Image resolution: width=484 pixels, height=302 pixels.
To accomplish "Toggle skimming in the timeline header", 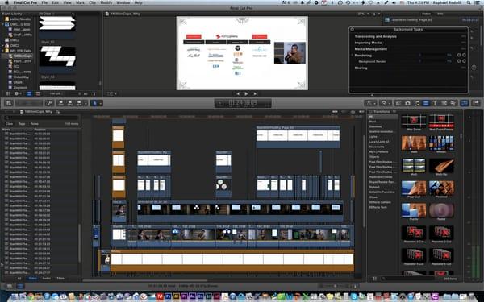I will click(x=335, y=112).
